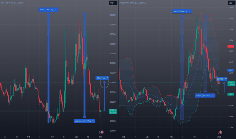Click Oct on the Vara time axis

28,137
